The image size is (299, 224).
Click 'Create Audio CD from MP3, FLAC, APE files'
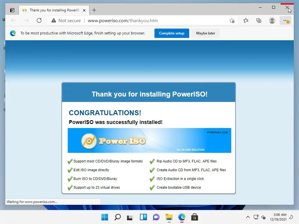tap(191, 170)
